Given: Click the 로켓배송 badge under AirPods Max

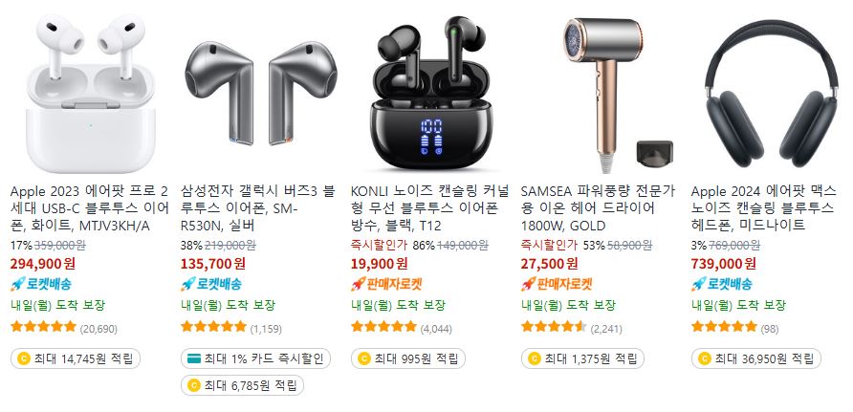Looking at the screenshot, I should 722,284.
